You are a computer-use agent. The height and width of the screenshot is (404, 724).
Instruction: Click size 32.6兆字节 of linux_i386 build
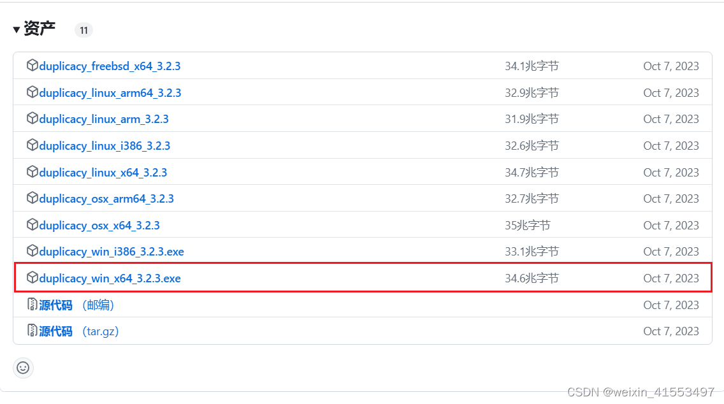point(532,146)
